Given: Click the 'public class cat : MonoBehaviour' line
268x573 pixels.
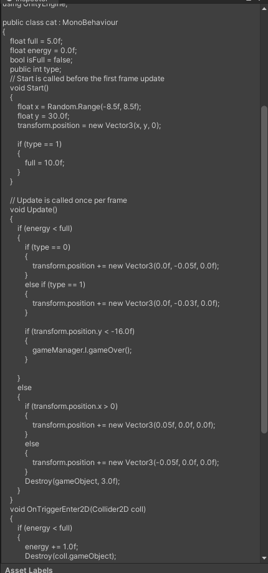Looking at the screenshot, I should [60, 22].
